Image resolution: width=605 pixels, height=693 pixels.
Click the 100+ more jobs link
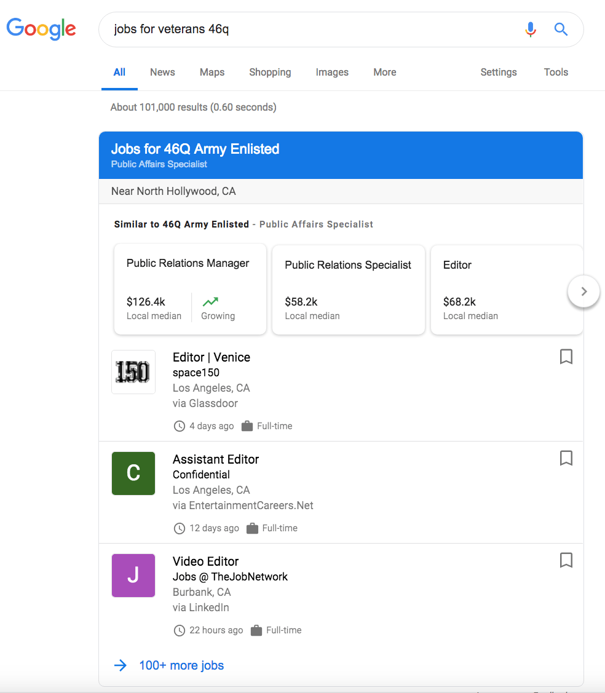tap(181, 665)
